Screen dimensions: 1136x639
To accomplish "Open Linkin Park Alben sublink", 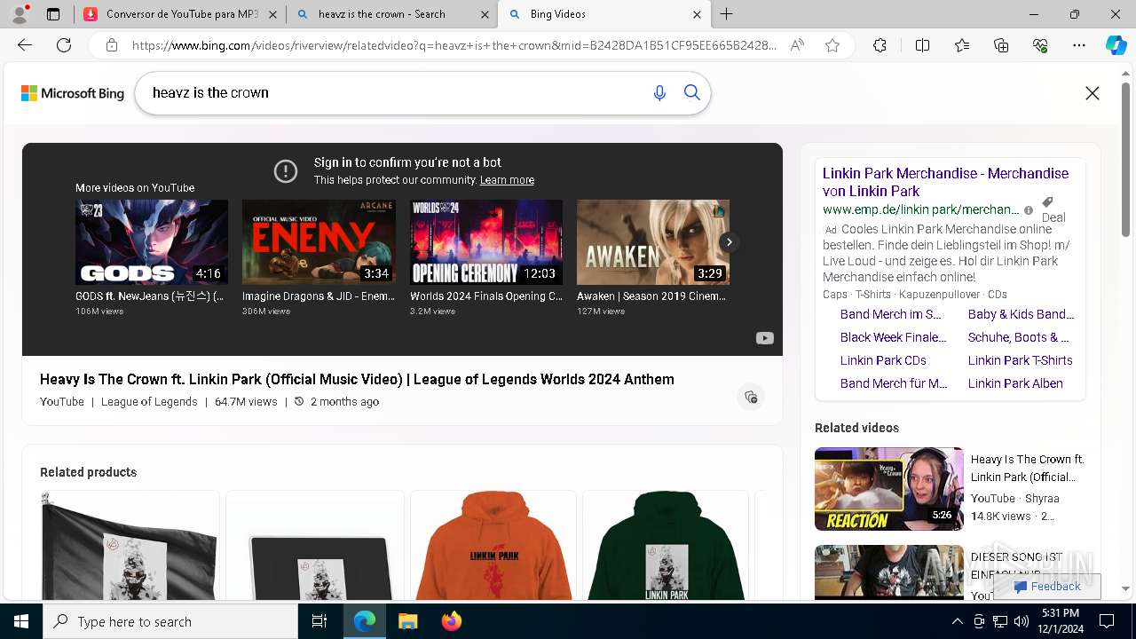I will tap(1015, 383).
